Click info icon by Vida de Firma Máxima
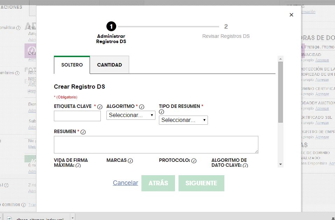Viewport: 335px width, 220px height. pos(78,165)
